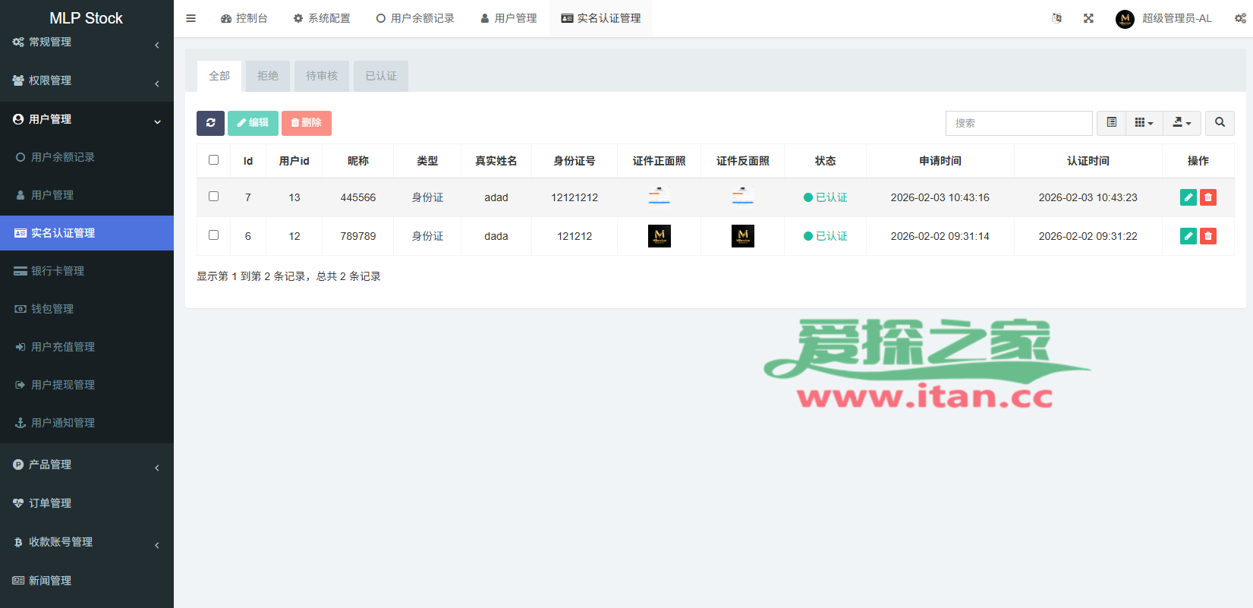Click the language switch icon in header
Screen dimensions: 1253x608
point(1056,18)
